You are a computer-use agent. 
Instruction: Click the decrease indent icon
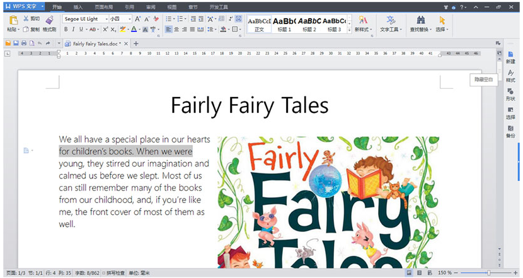193,19
